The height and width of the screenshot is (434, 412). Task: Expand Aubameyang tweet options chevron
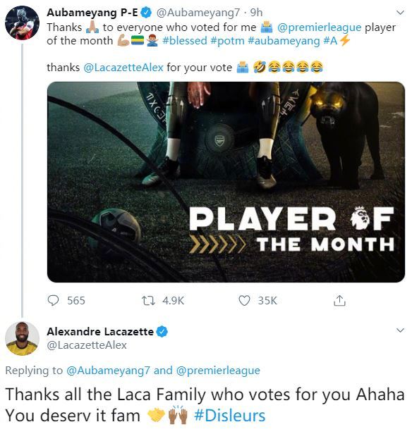point(401,13)
